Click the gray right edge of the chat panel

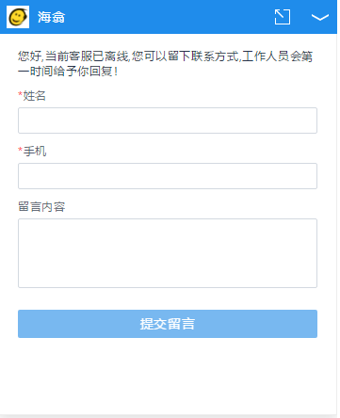click(338, 219)
